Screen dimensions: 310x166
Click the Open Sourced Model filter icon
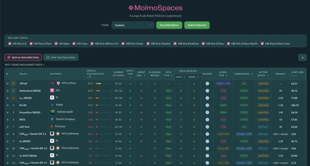tap(198, 77)
